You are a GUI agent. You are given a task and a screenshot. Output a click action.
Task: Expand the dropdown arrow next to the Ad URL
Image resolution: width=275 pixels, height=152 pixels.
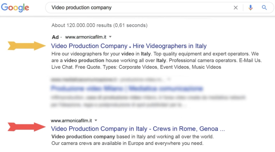click(110, 37)
